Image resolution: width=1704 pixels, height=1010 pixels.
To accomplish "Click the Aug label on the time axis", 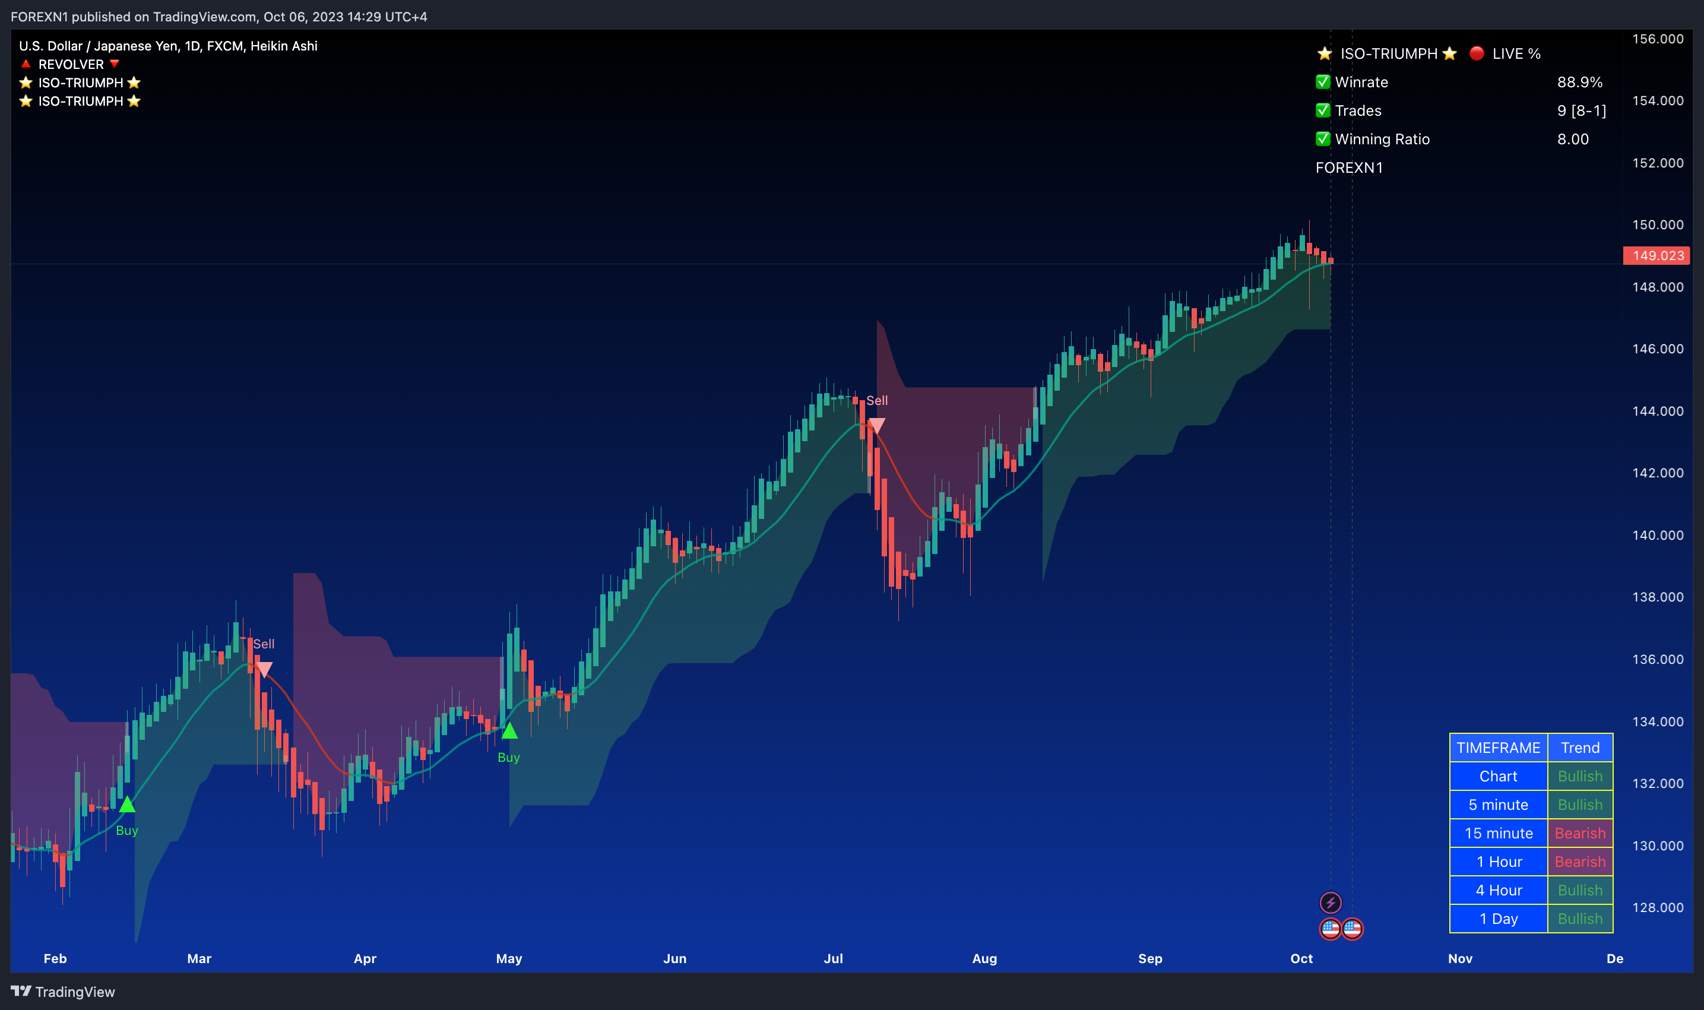I will coord(985,958).
